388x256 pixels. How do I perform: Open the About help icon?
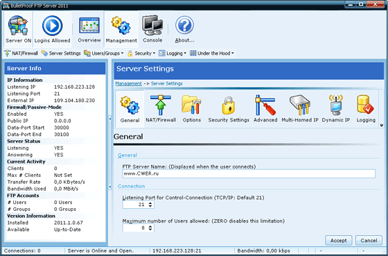(x=184, y=29)
